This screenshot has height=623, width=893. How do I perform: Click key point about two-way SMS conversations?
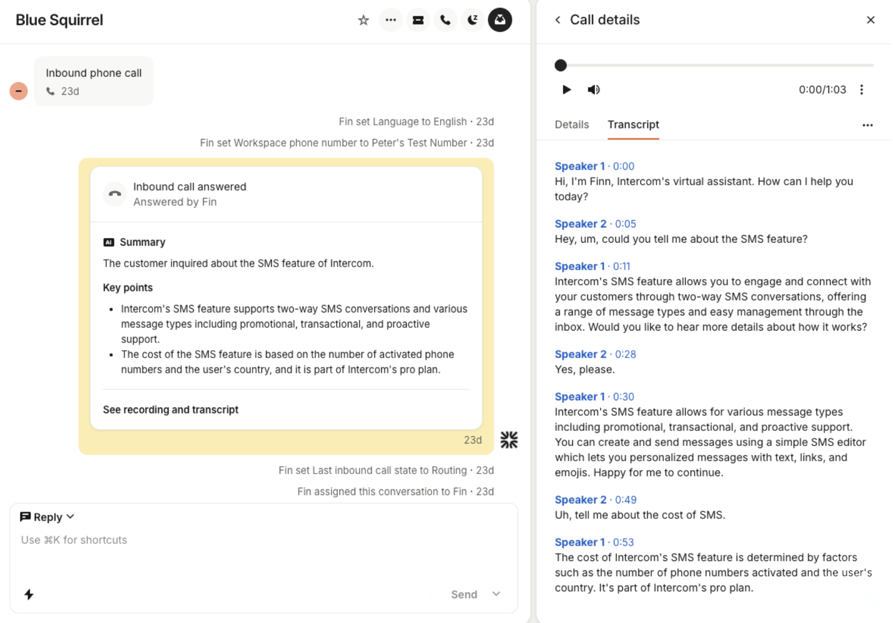(x=294, y=324)
